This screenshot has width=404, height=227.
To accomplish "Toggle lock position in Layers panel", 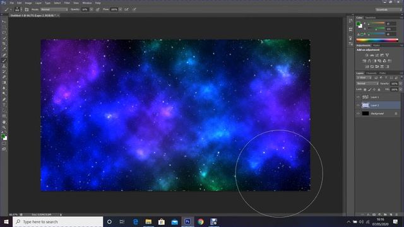I will (x=374, y=90).
